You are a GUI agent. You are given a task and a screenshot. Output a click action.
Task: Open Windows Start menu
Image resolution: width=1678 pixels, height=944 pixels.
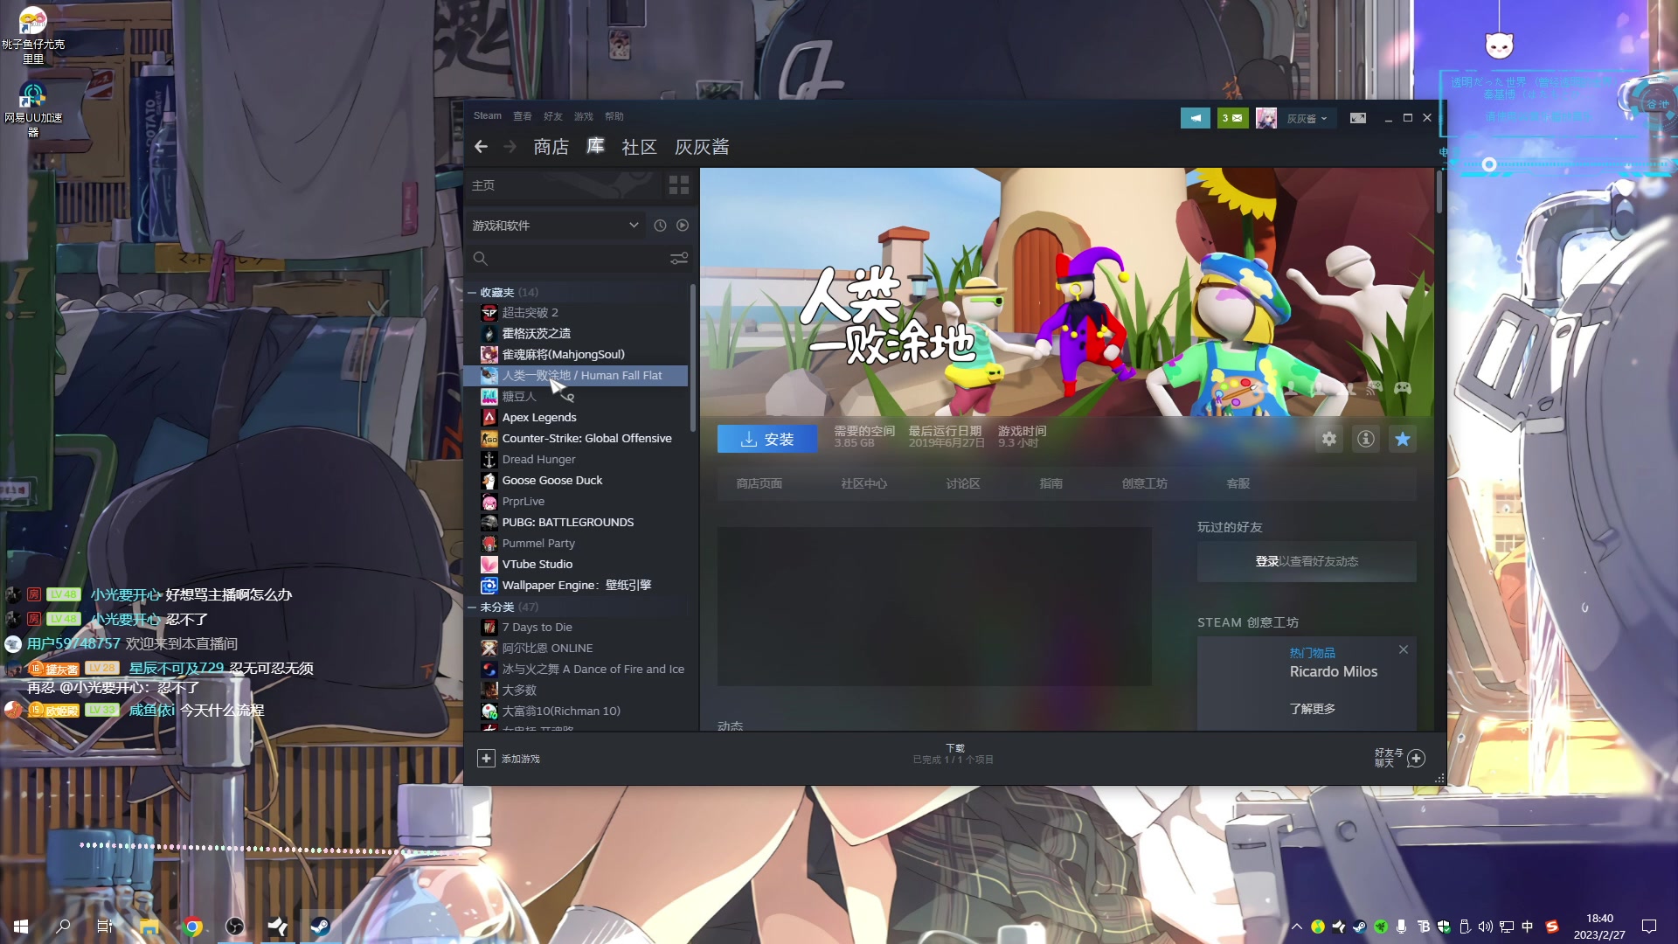tap(21, 927)
